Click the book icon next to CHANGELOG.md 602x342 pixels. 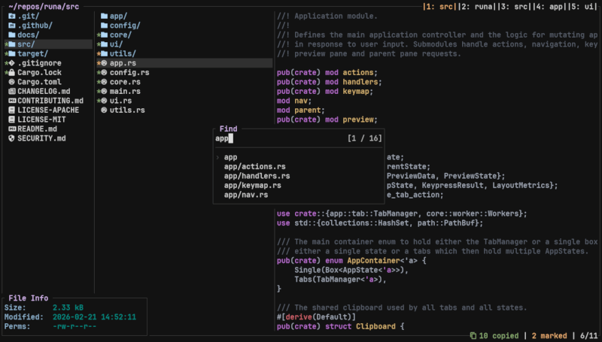12,92
